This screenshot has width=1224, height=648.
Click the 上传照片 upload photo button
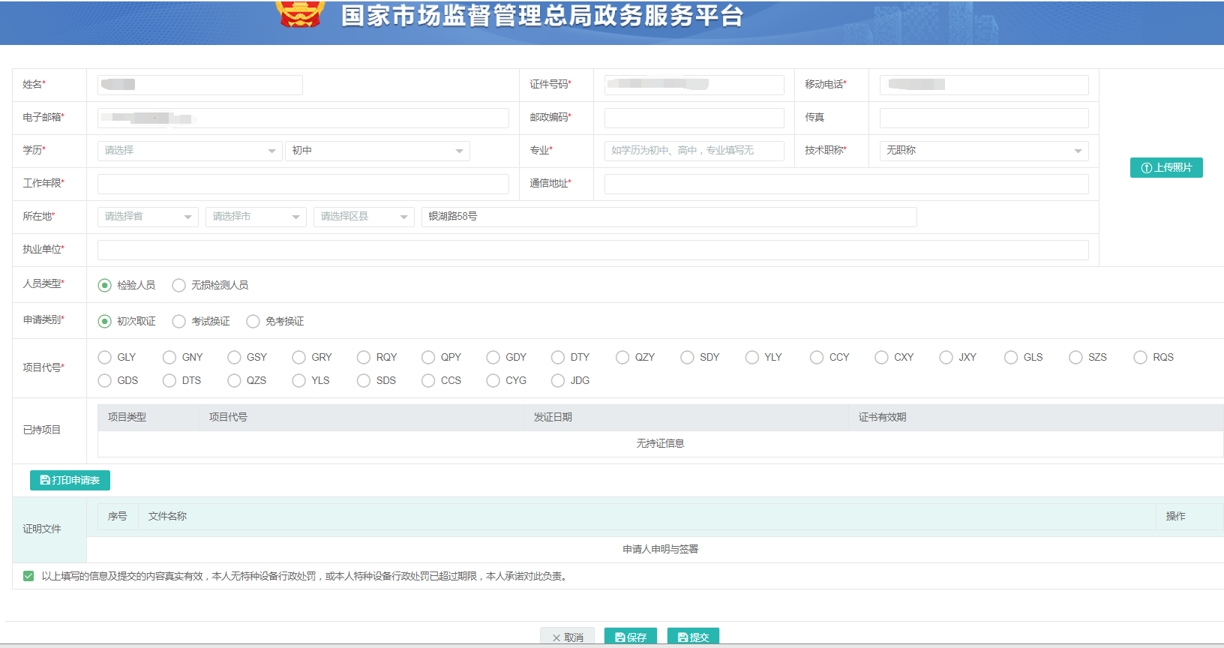(x=1165, y=168)
